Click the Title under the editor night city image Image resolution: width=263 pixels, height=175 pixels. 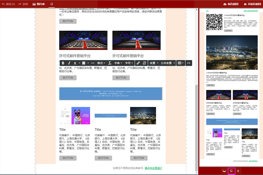point(133,129)
